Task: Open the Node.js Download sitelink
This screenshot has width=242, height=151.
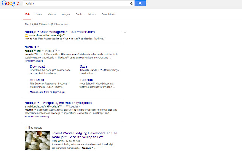Action: tap(37, 66)
